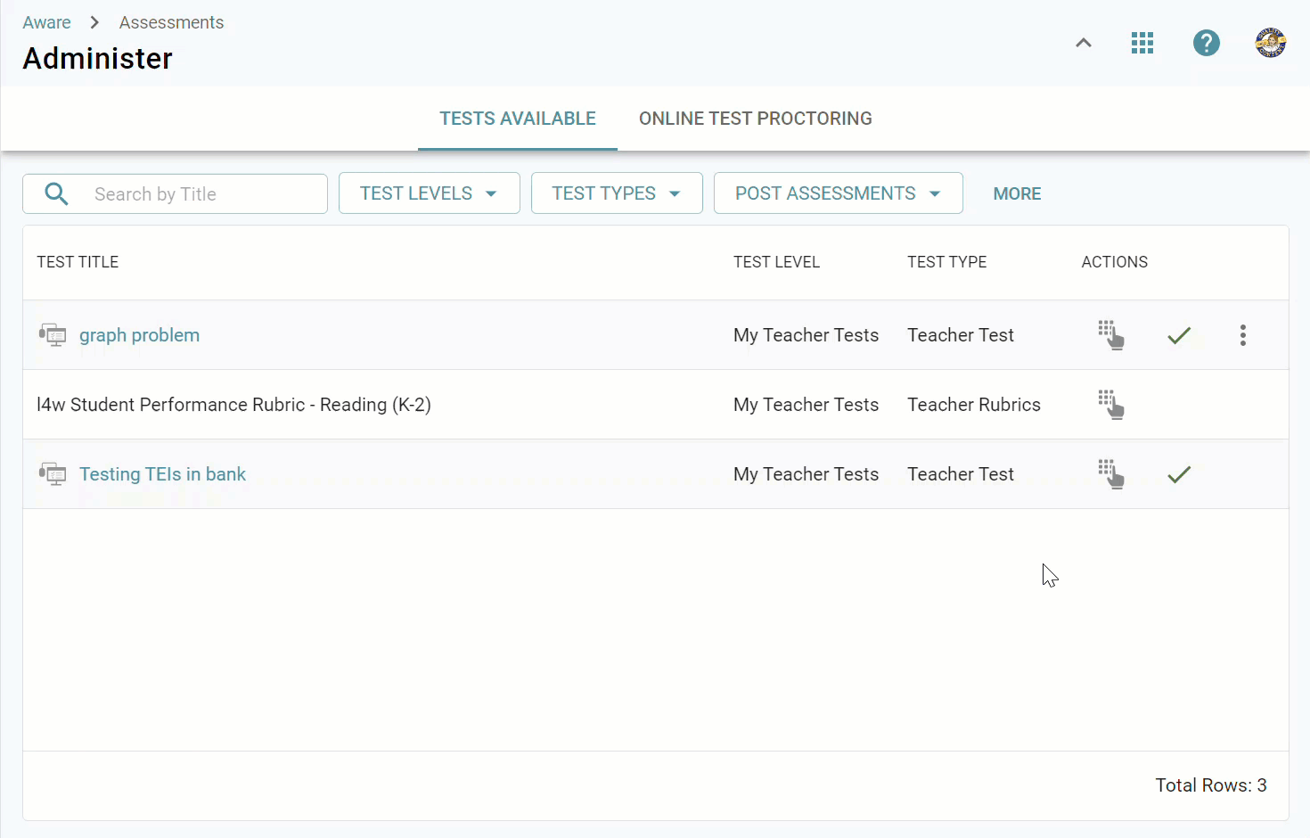Select the l4w Student Performance Rubric row title
The image size is (1310, 838).
point(233,405)
